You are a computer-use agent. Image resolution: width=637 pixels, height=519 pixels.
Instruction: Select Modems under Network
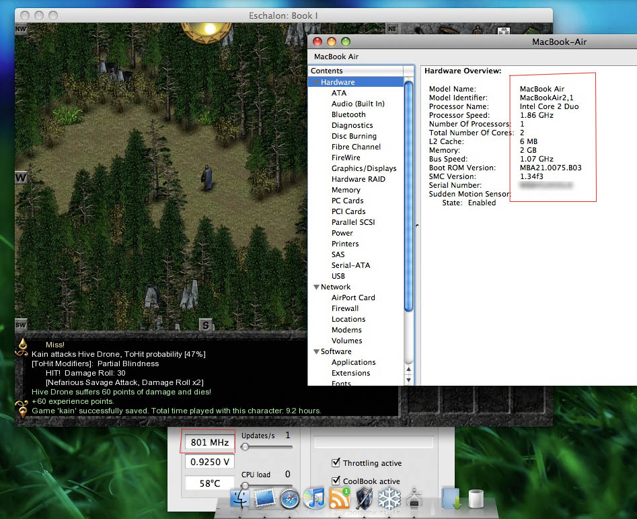coord(346,330)
